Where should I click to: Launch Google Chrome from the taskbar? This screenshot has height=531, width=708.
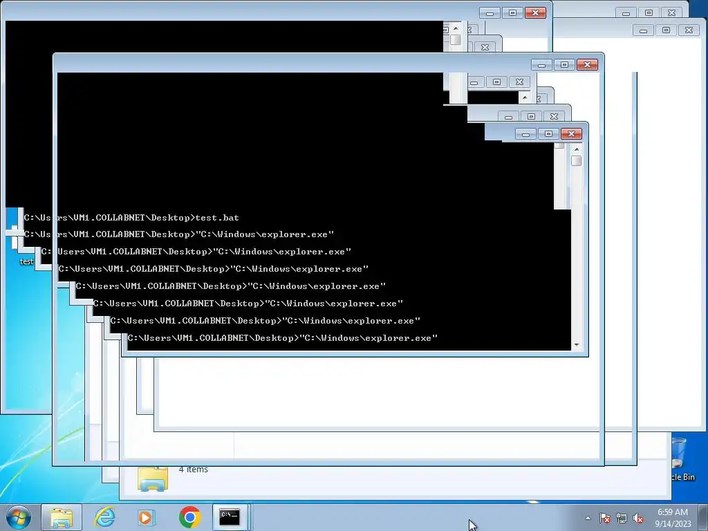tap(189, 517)
